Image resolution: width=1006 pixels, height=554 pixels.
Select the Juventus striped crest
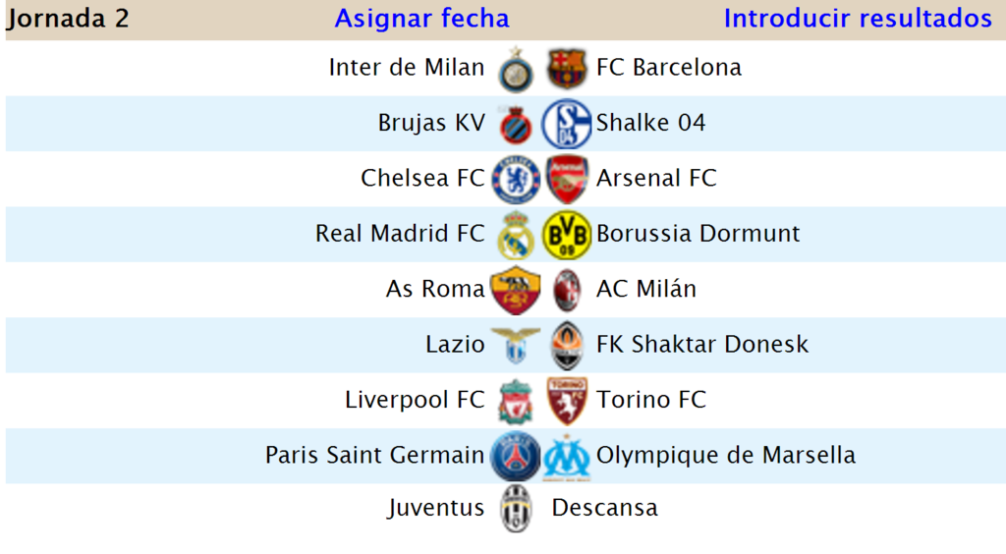pyautogui.click(x=516, y=509)
